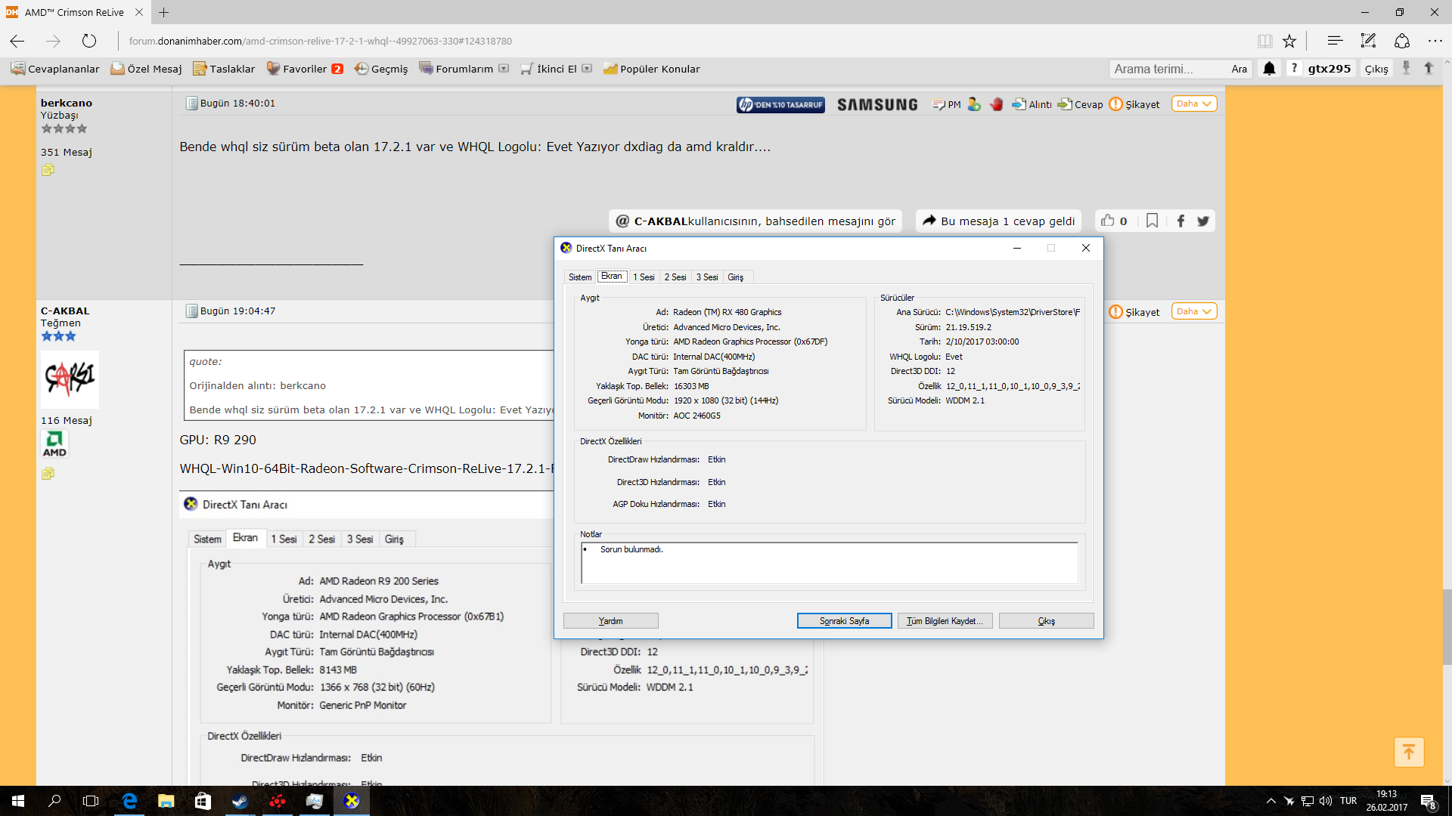Open the 3 Sesi tab in DirectX dialog

[x=707, y=277]
